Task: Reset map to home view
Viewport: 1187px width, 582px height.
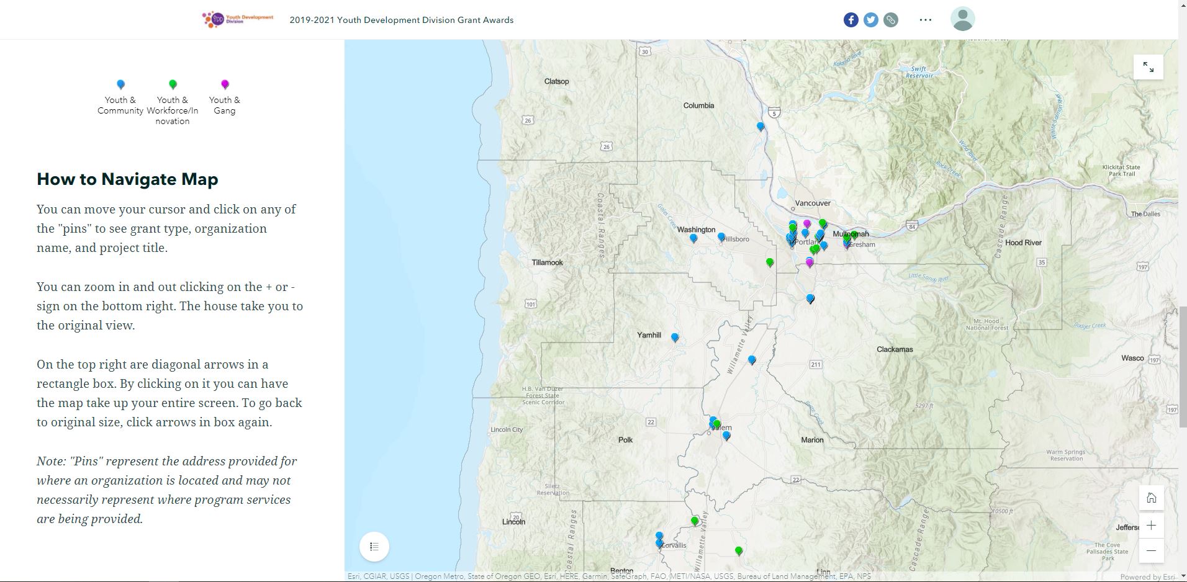Action: (x=1151, y=498)
